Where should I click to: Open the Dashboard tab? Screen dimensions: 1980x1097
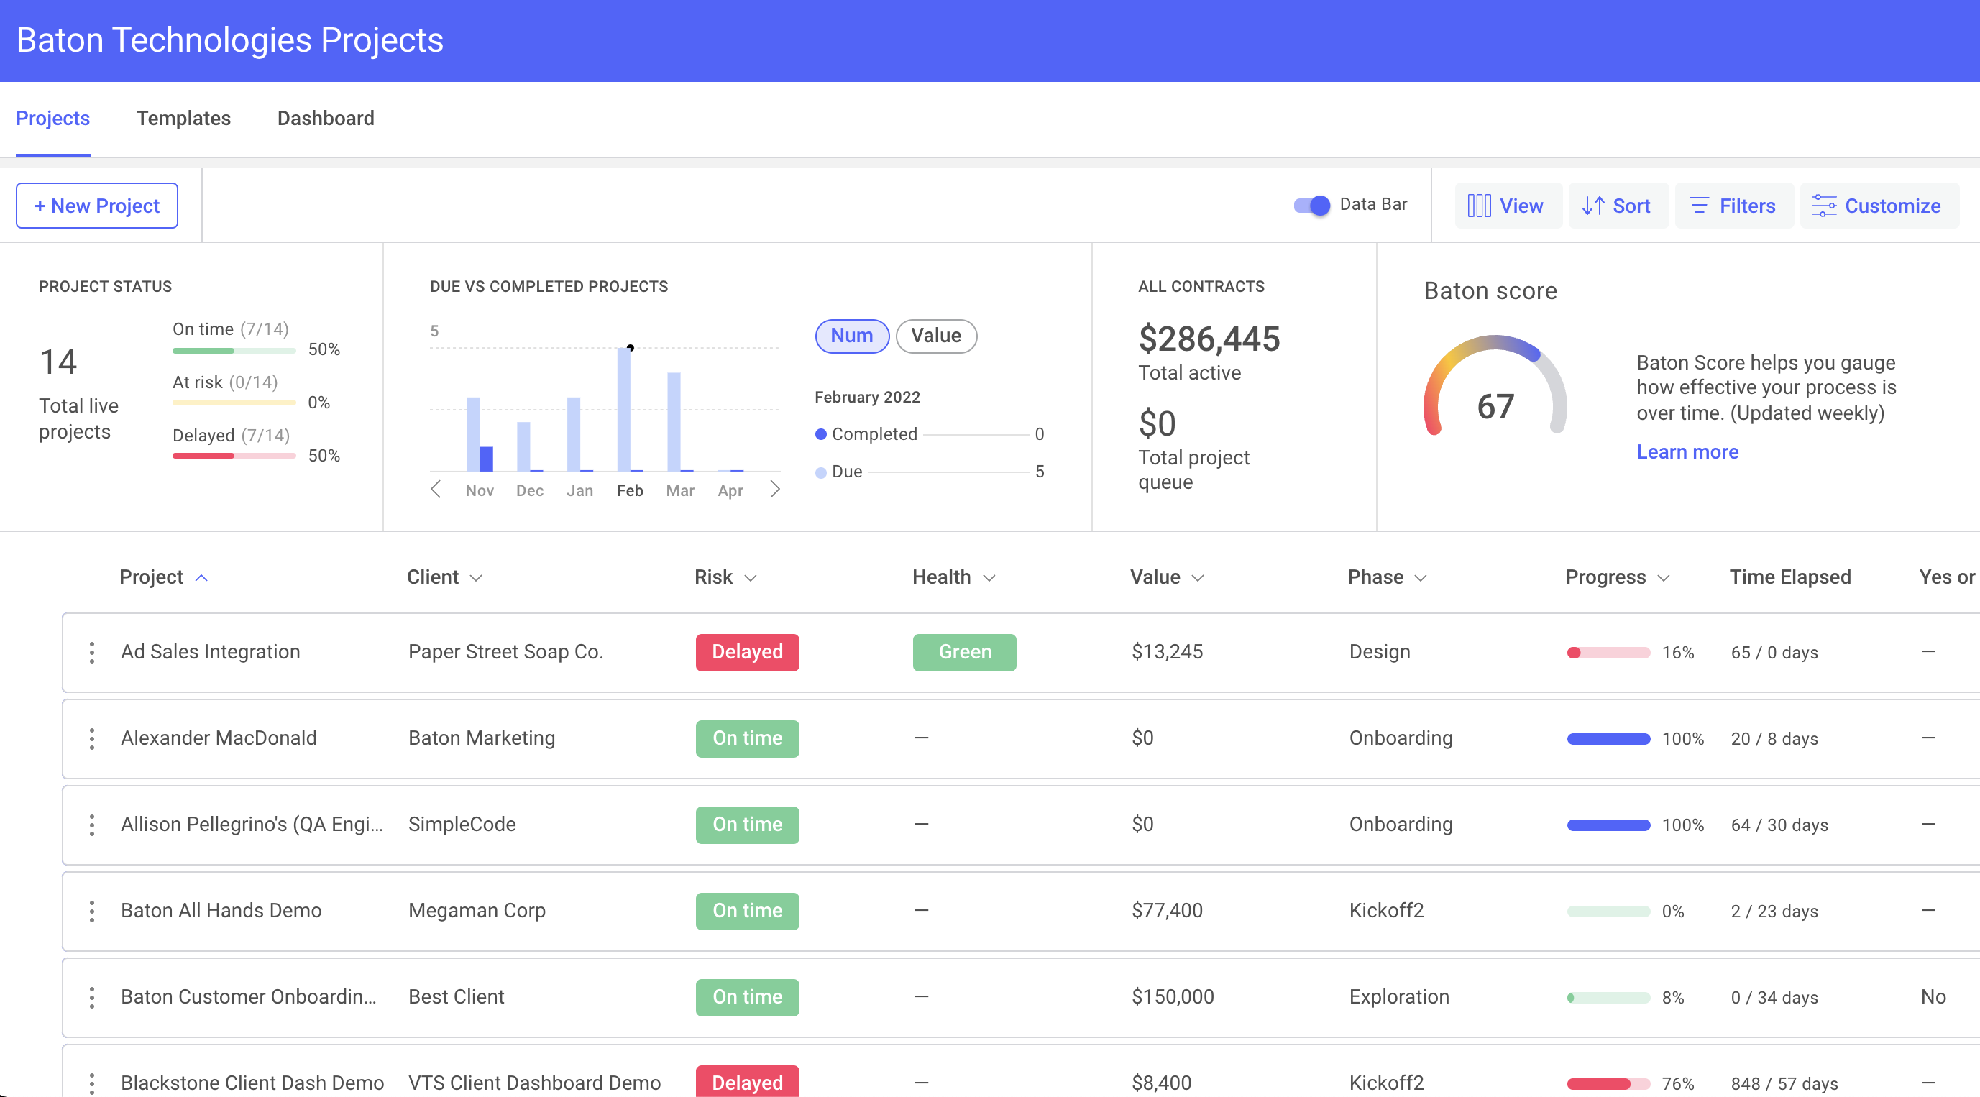click(x=325, y=119)
